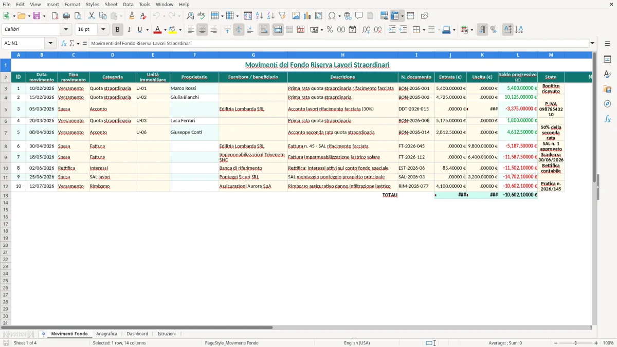Viewport: 617px width, 347px height.
Task: Click the Insert Comment icon
Action: 359,16
